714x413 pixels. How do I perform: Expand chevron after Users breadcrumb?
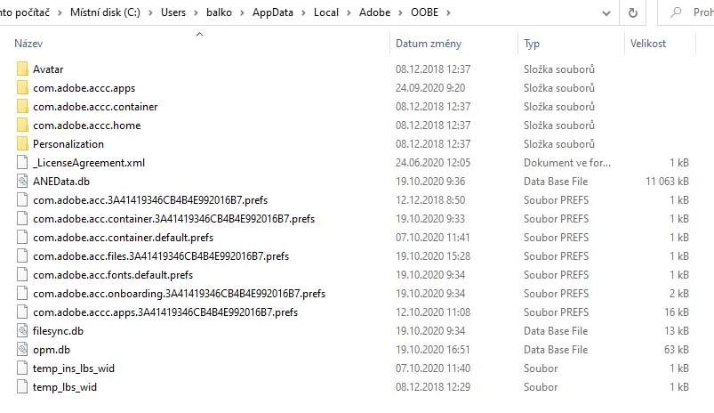click(196, 12)
